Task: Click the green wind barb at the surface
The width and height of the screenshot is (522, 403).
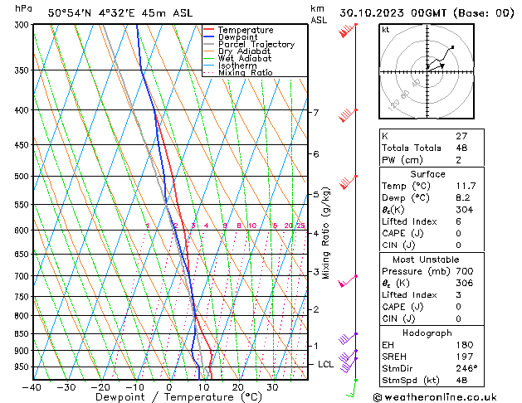Action: point(353,387)
